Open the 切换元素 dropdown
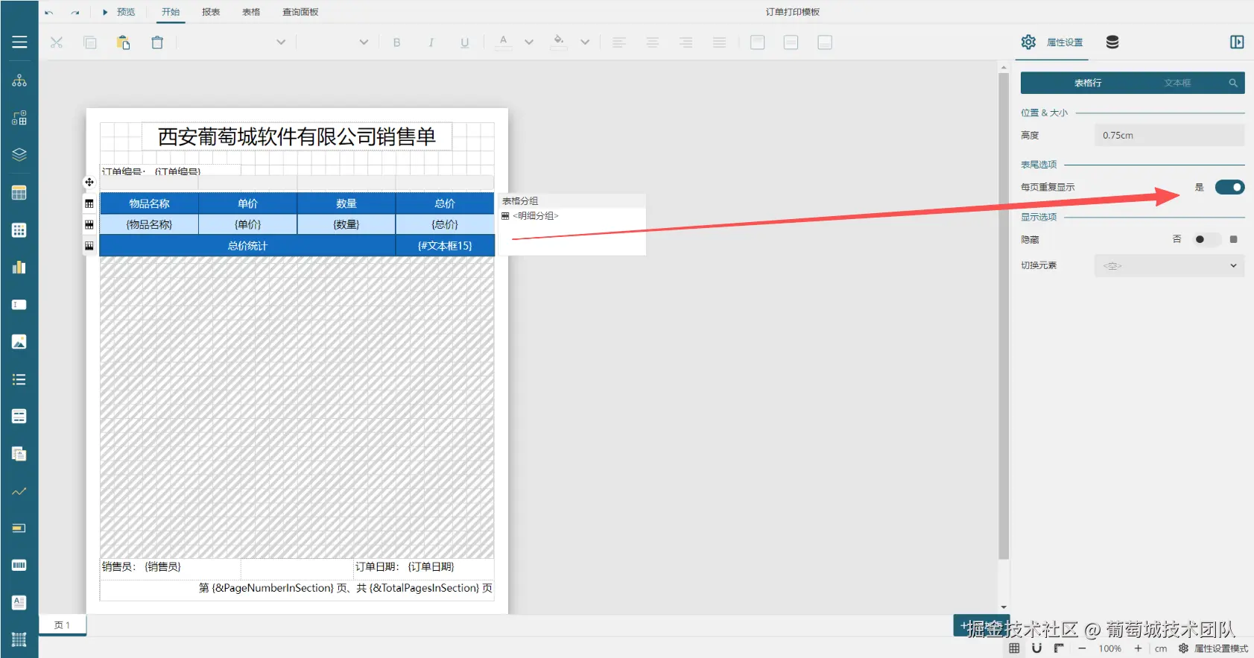 [x=1169, y=265]
